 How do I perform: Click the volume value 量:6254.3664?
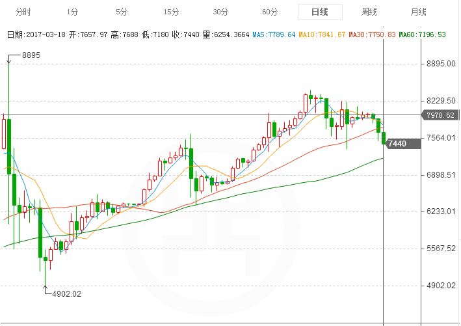click(x=226, y=34)
